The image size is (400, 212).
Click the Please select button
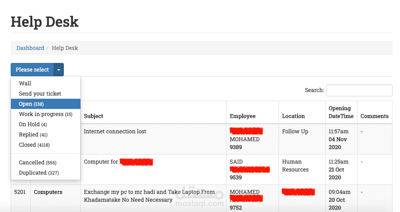tap(32, 70)
